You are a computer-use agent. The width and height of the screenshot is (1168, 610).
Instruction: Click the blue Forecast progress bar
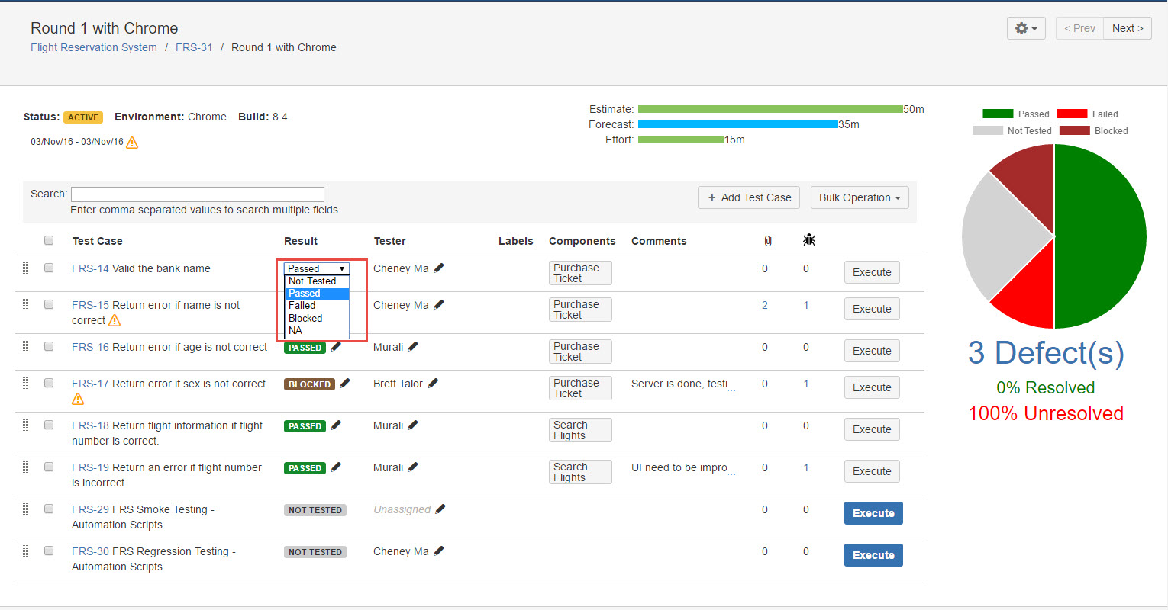(x=738, y=124)
